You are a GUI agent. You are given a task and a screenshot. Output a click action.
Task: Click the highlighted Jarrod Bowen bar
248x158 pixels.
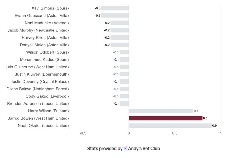point(165,118)
